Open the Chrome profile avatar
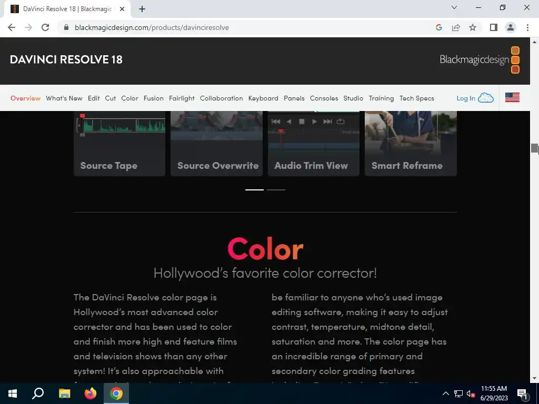539x404 pixels. click(511, 27)
